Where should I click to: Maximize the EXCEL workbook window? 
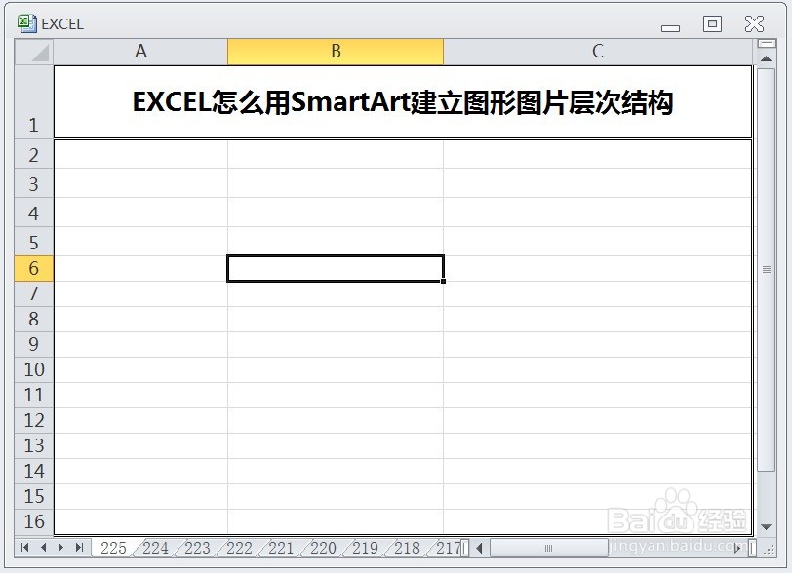712,23
